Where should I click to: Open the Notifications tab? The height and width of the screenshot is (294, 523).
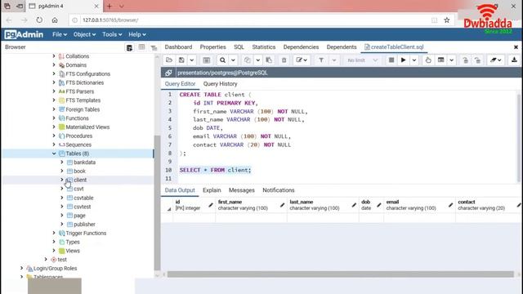point(279,190)
